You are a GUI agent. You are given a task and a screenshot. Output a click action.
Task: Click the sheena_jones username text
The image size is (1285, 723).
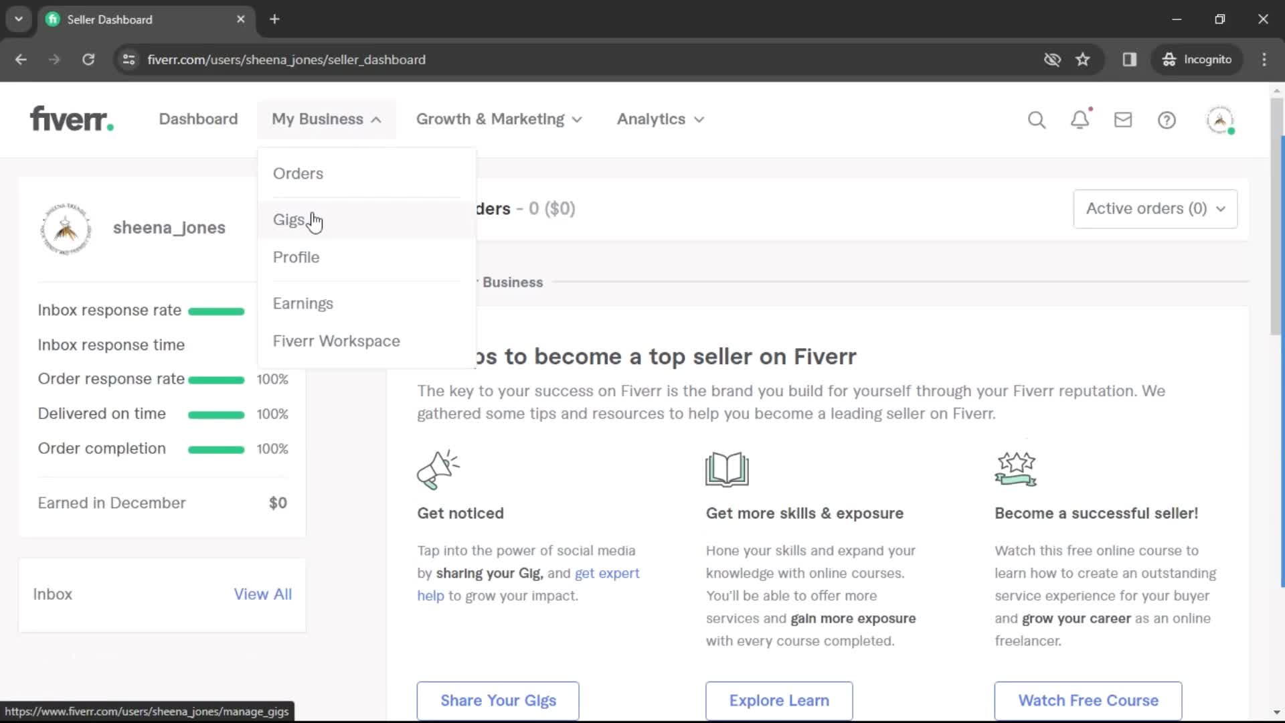click(x=169, y=228)
